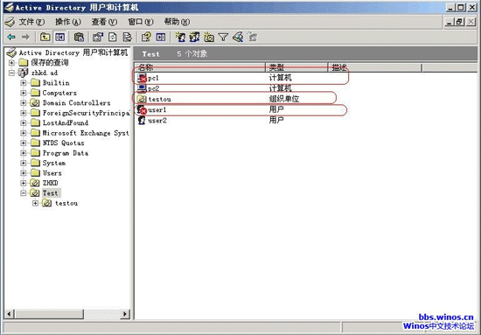This screenshot has height=335, width=481.
Task: Open the 查看(V) menu
Action: click(x=104, y=22)
